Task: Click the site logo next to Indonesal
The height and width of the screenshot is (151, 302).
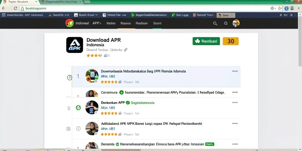Action: coord(69,23)
